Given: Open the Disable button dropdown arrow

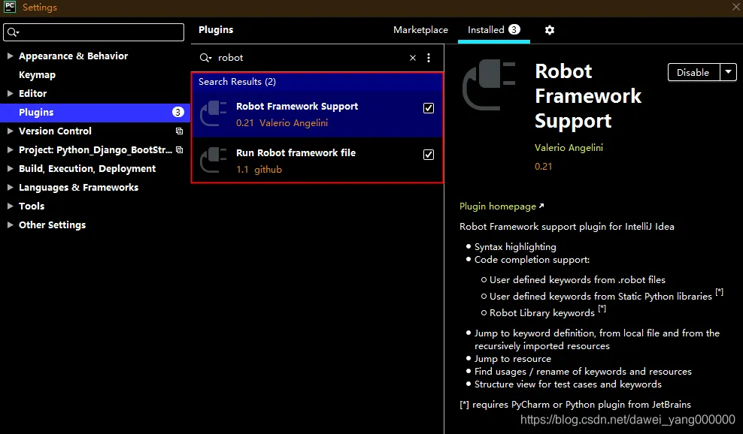Looking at the screenshot, I should click(x=728, y=72).
